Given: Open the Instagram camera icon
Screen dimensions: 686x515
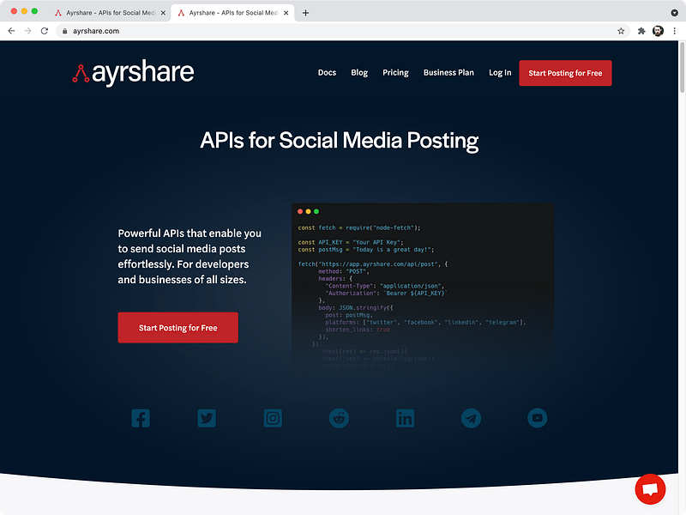Looking at the screenshot, I should point(273,418).
